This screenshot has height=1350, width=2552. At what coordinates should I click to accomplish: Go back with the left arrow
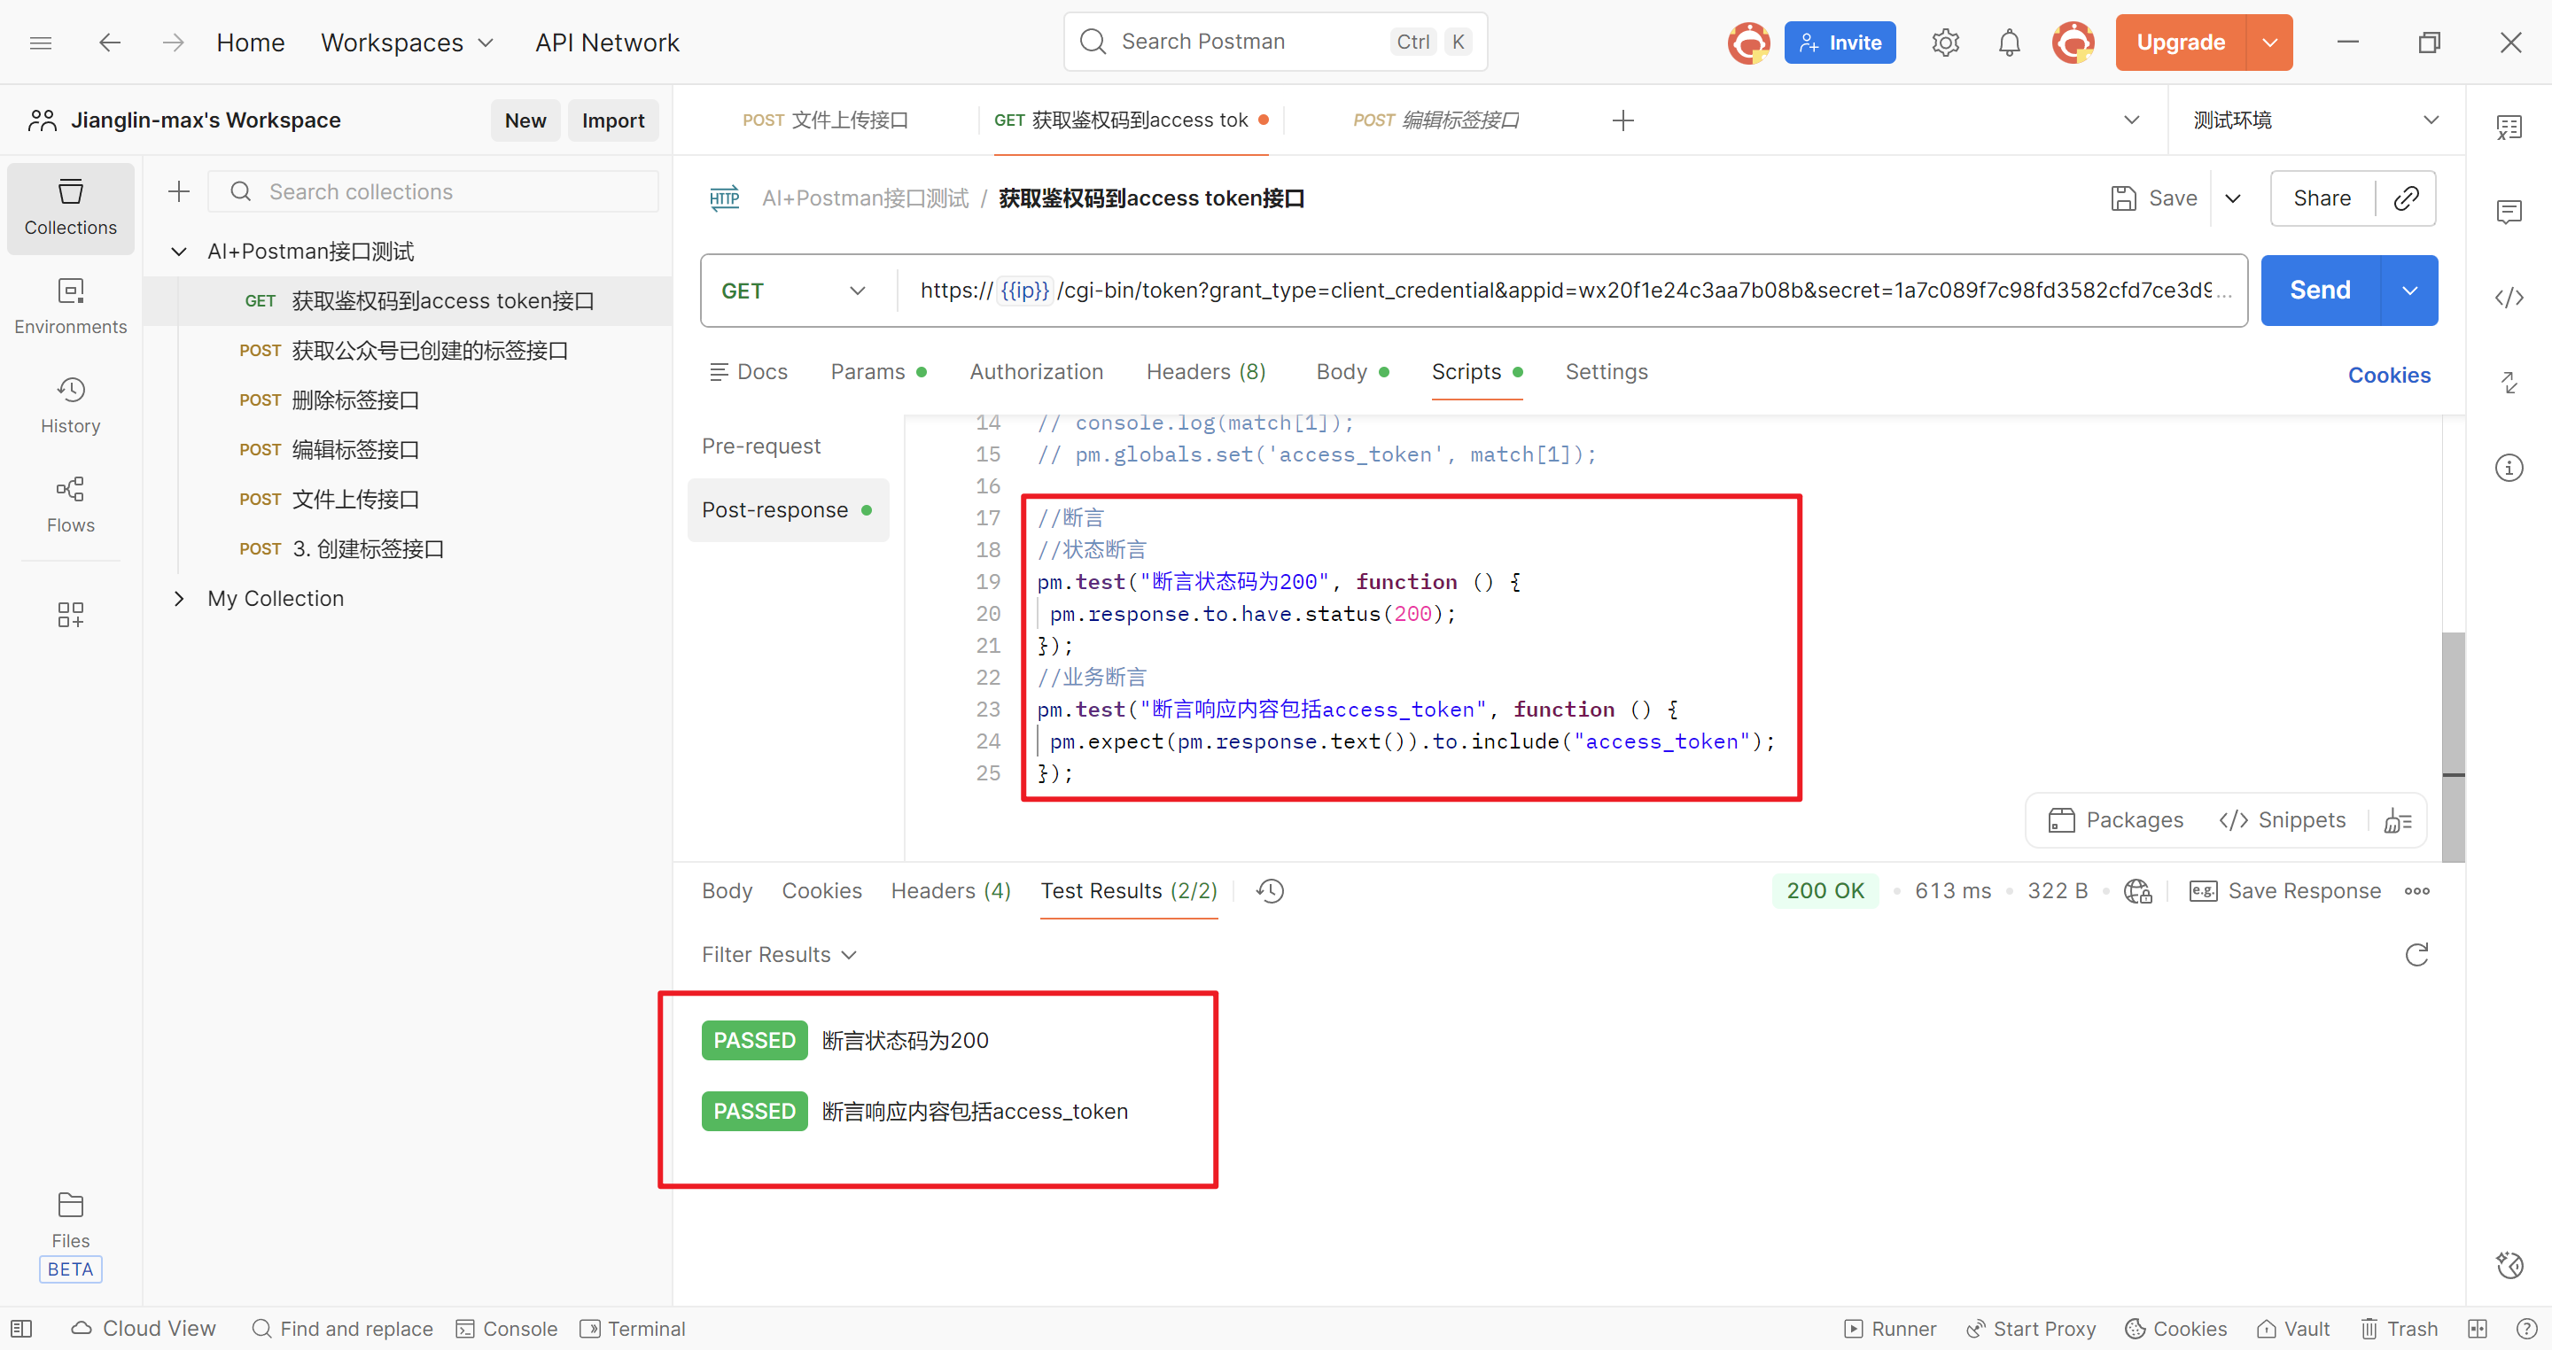110,43
